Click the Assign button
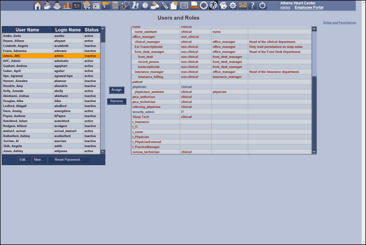Screen dimensions: 366x245 116,90
